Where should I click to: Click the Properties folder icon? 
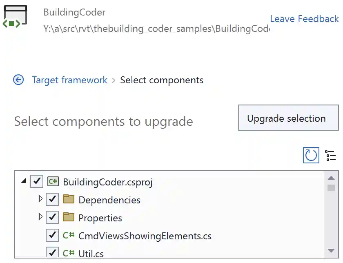[x=68, y=218]
